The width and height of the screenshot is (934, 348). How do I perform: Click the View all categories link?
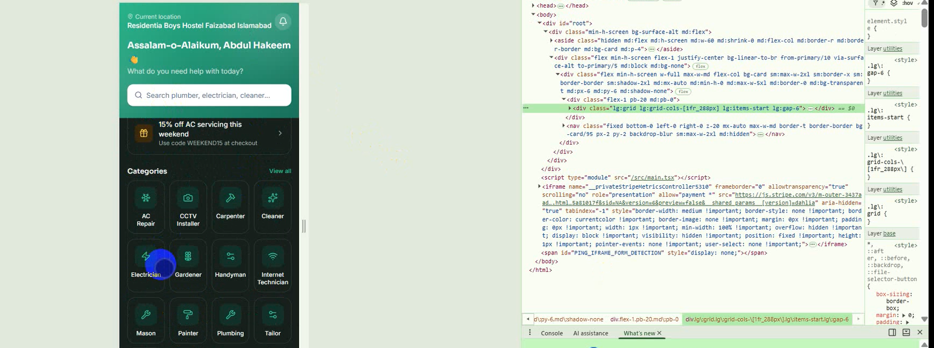pos(280,171)
